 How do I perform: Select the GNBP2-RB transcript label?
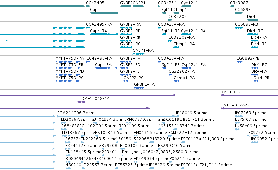tap(130, 37)
